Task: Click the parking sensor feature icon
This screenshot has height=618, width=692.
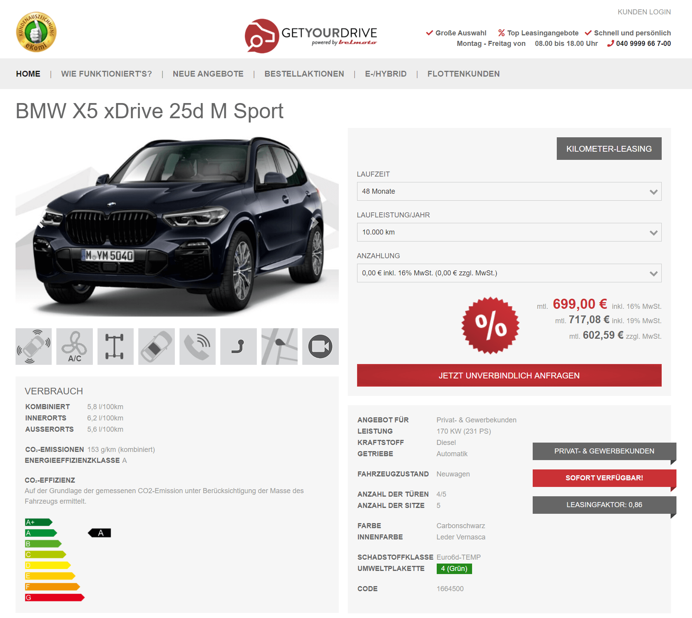Action: pos(33,347)
